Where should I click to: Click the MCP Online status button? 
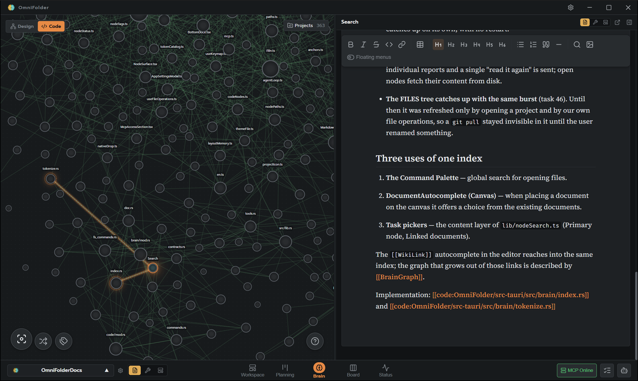pos(577,370)
